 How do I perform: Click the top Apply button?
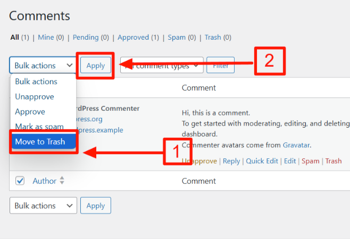(96, 65)
